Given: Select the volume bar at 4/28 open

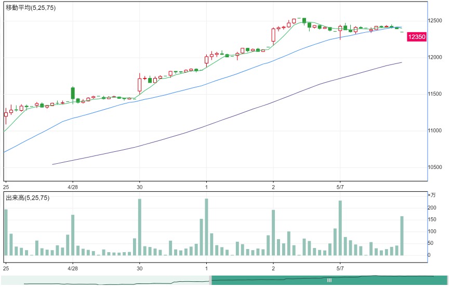Looking at the screenshot, I should click(73, 235).
